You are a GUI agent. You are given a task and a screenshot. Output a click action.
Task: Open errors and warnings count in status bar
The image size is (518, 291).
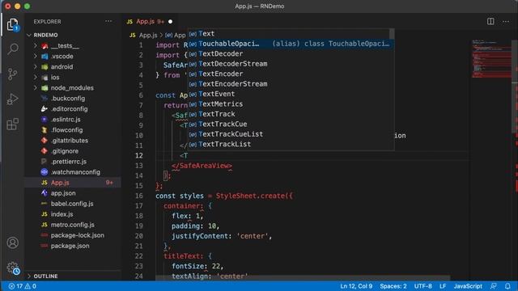click(x=22, y=286)
